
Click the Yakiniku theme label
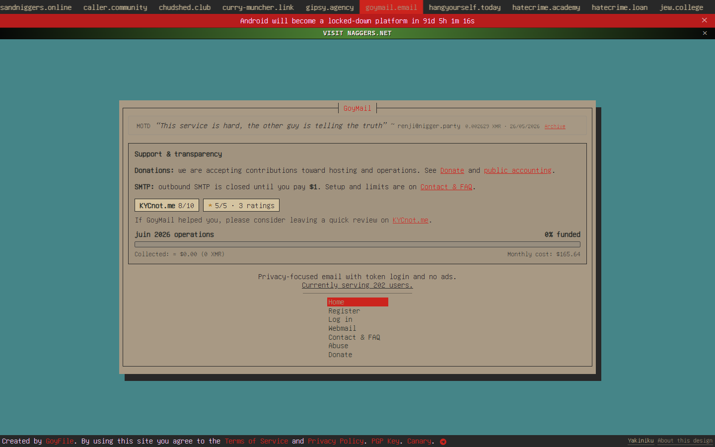tap(641, 441)
